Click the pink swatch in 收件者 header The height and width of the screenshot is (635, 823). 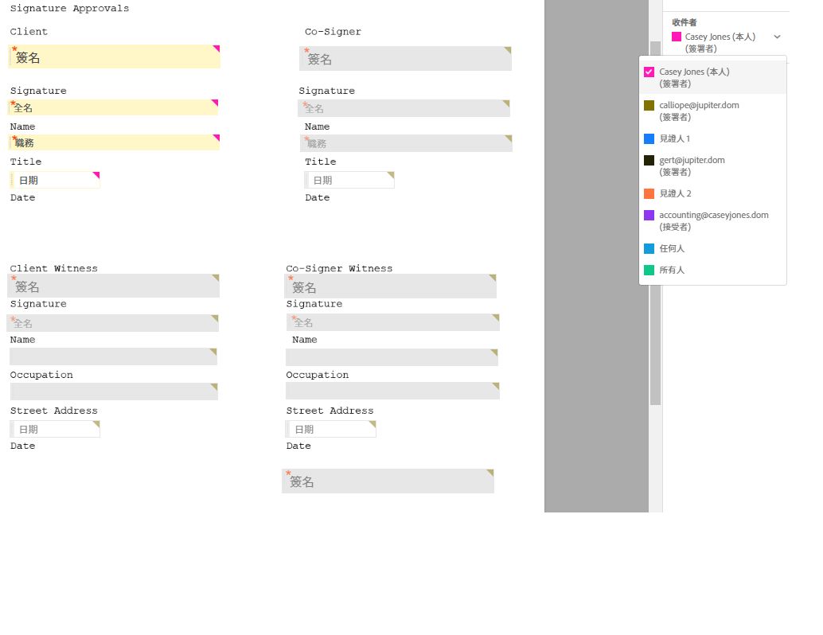677,37
